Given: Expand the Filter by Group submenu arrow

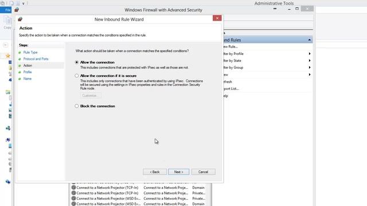Looking at the screenshot, I should coord(310,68).
